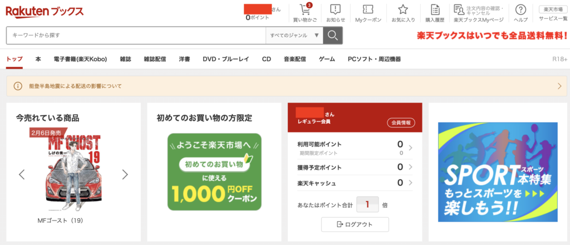The image size is (570, 245).
Task: Click the MFゴースト (19) title link
Action: (x=61, y=220)
